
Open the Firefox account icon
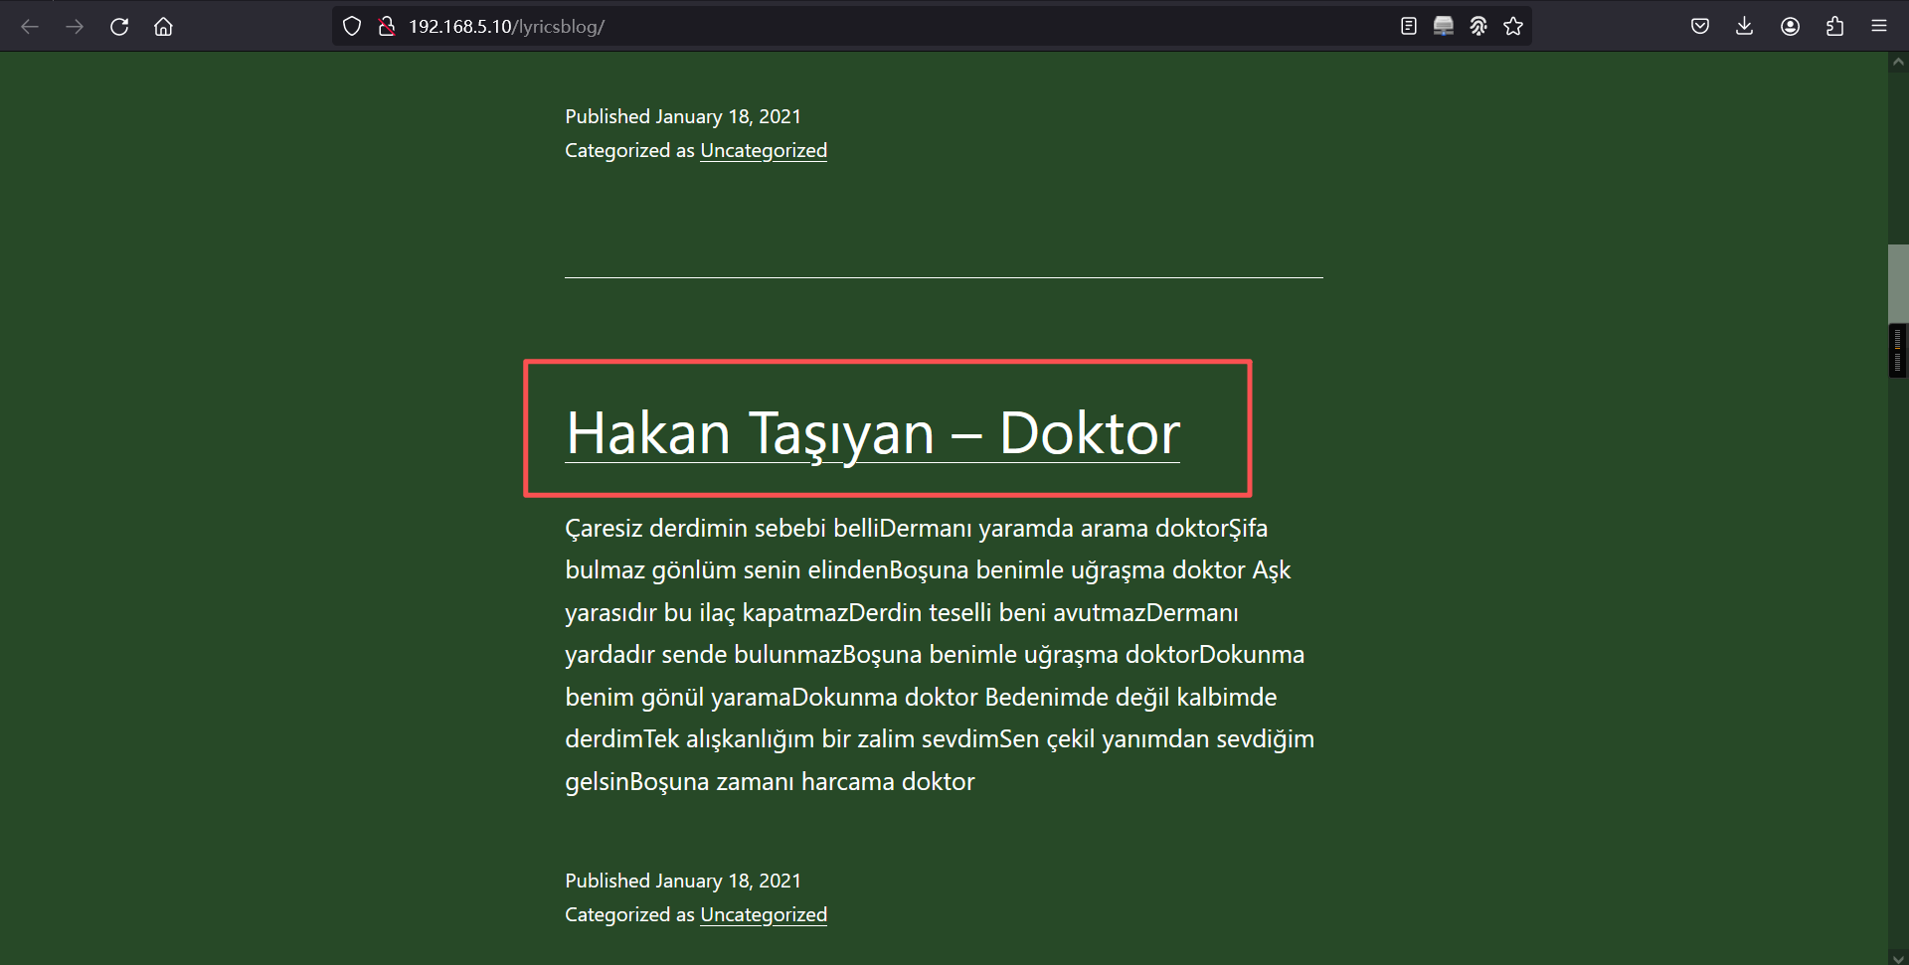pyautogui.click(x=1790, y=27)
